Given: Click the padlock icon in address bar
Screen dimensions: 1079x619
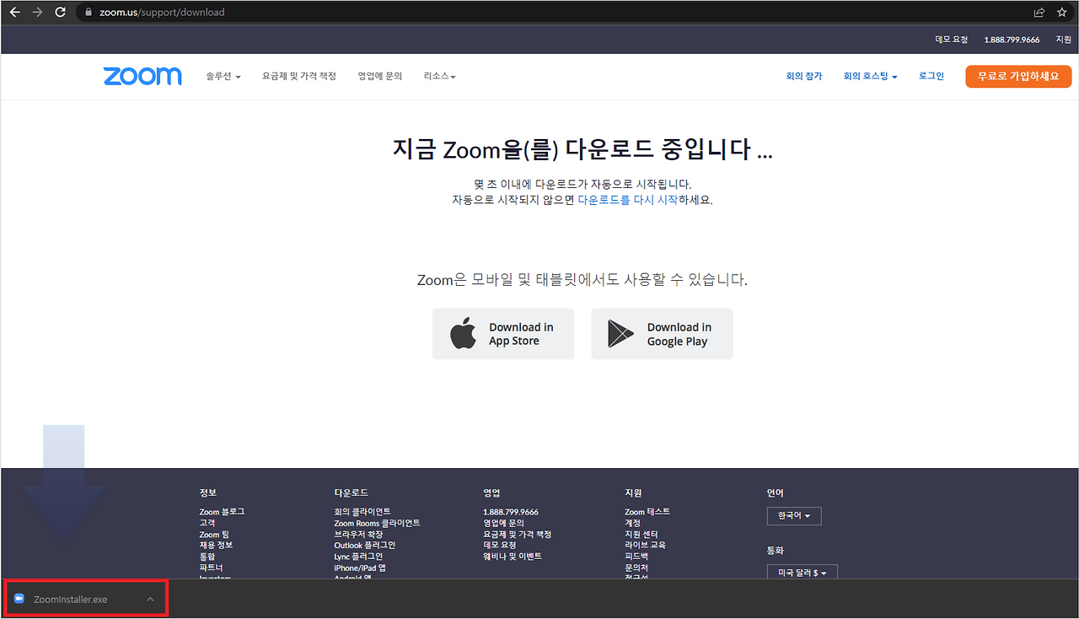Looking at the screenshot, I should point(89,13).
